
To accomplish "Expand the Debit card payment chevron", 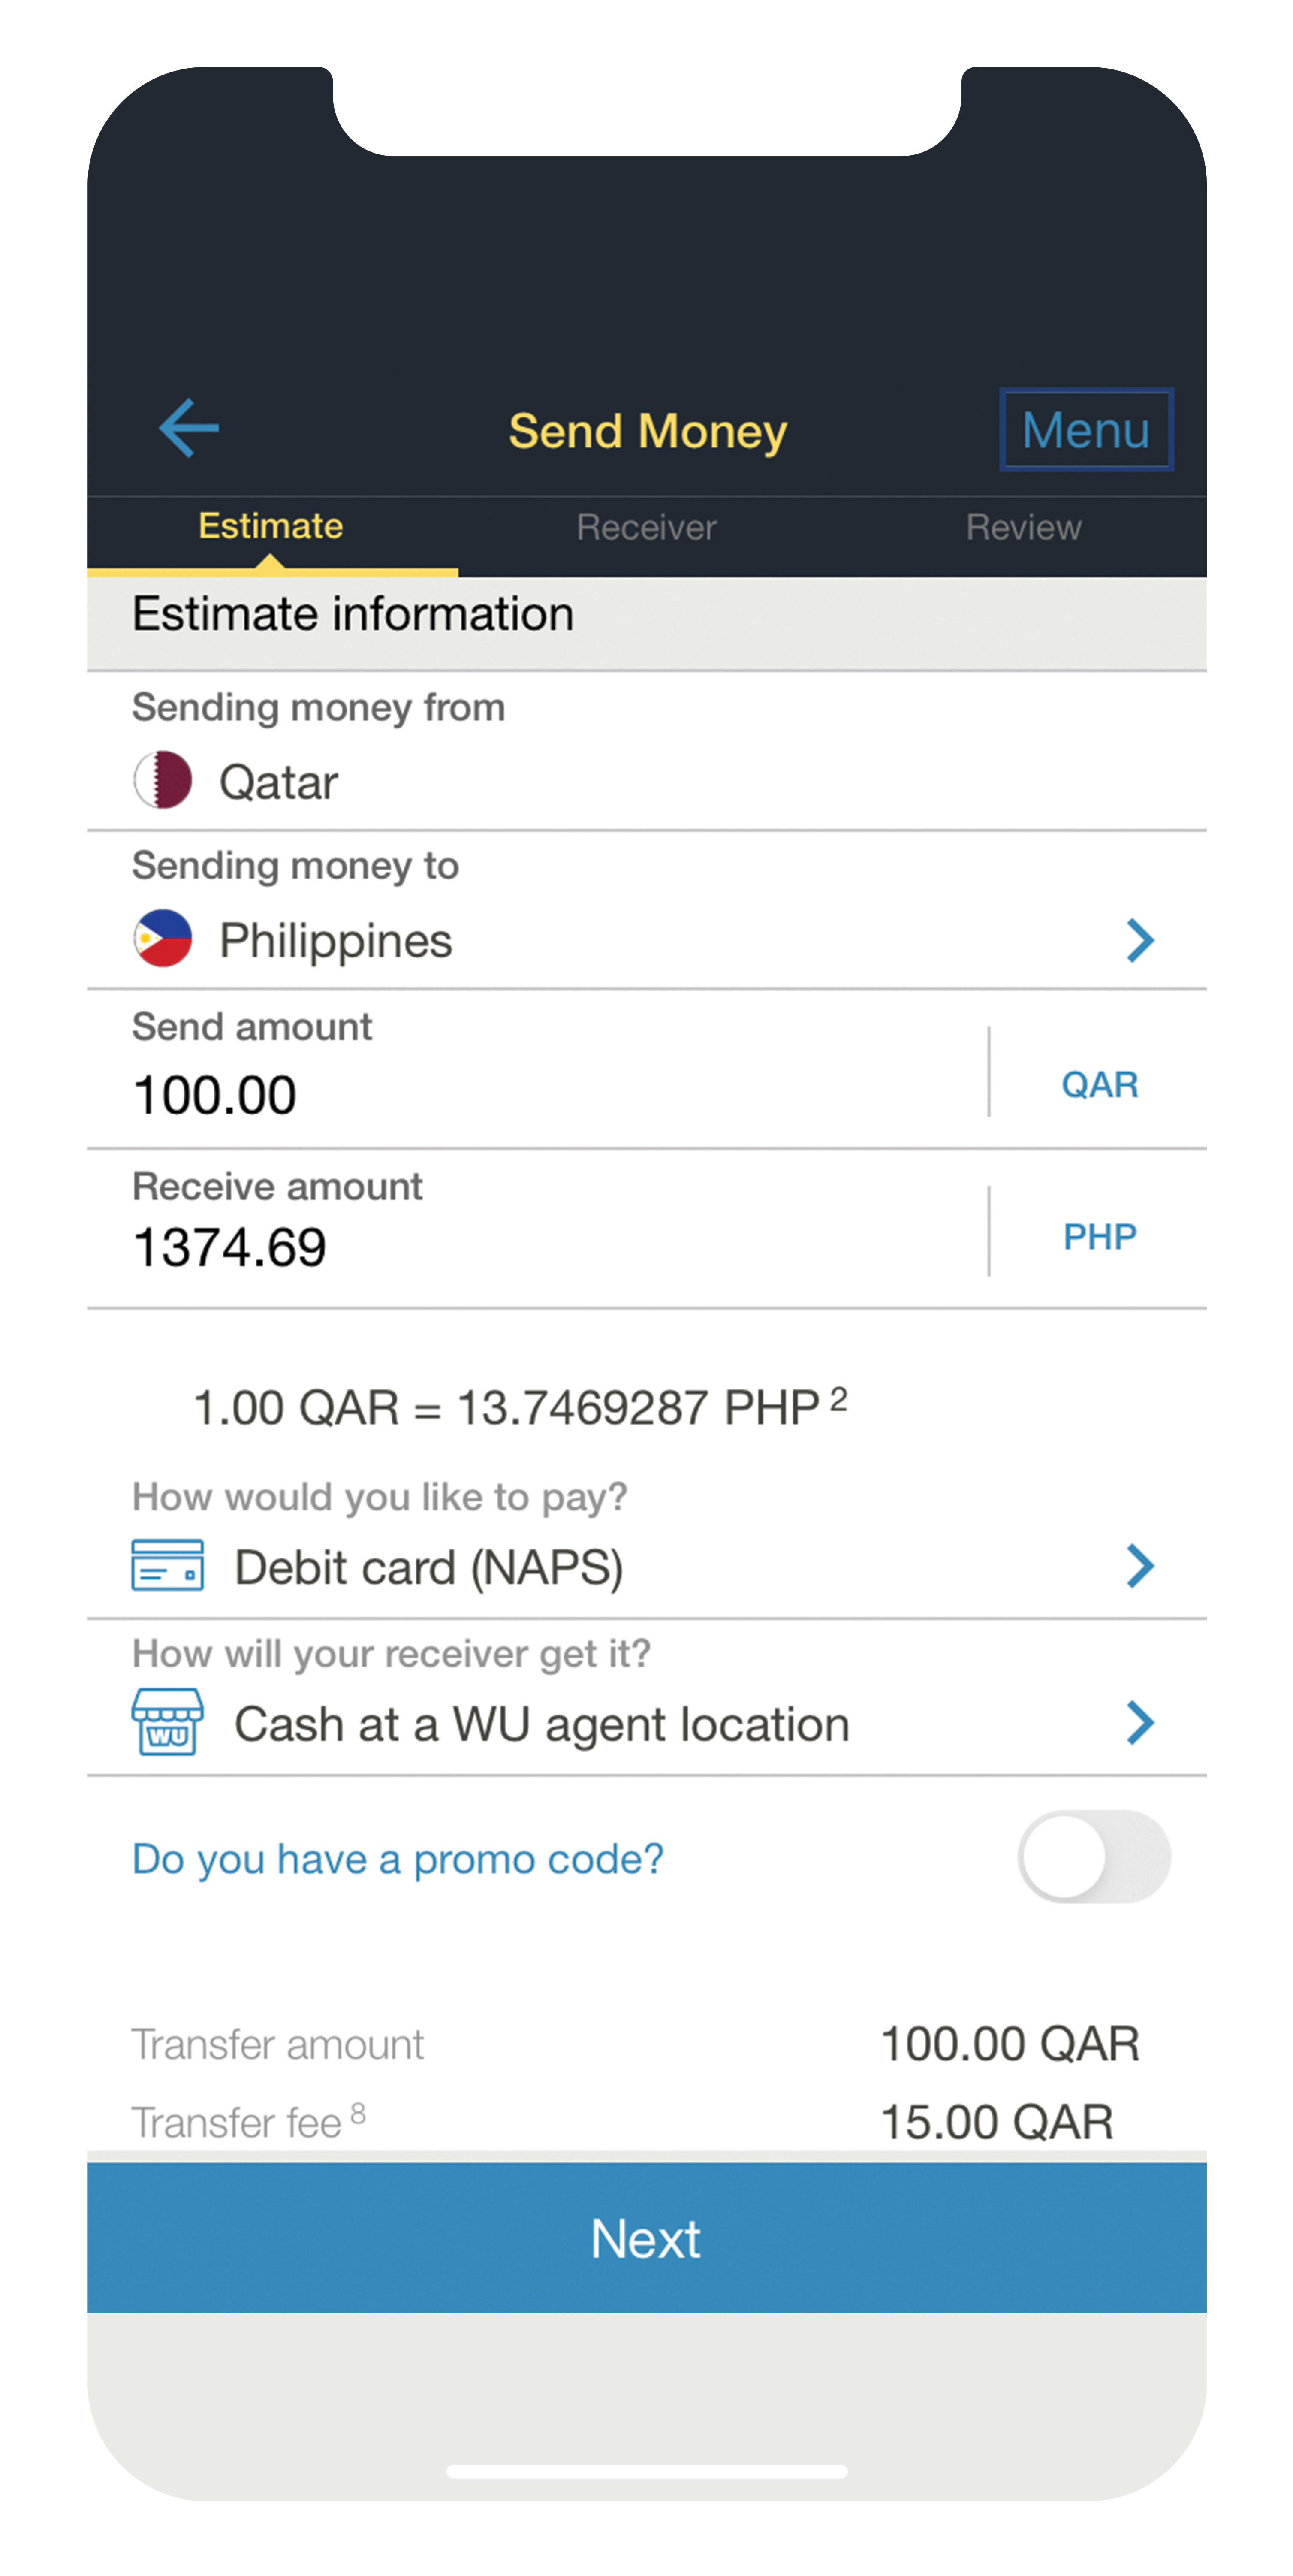I will [1140, 1566].
